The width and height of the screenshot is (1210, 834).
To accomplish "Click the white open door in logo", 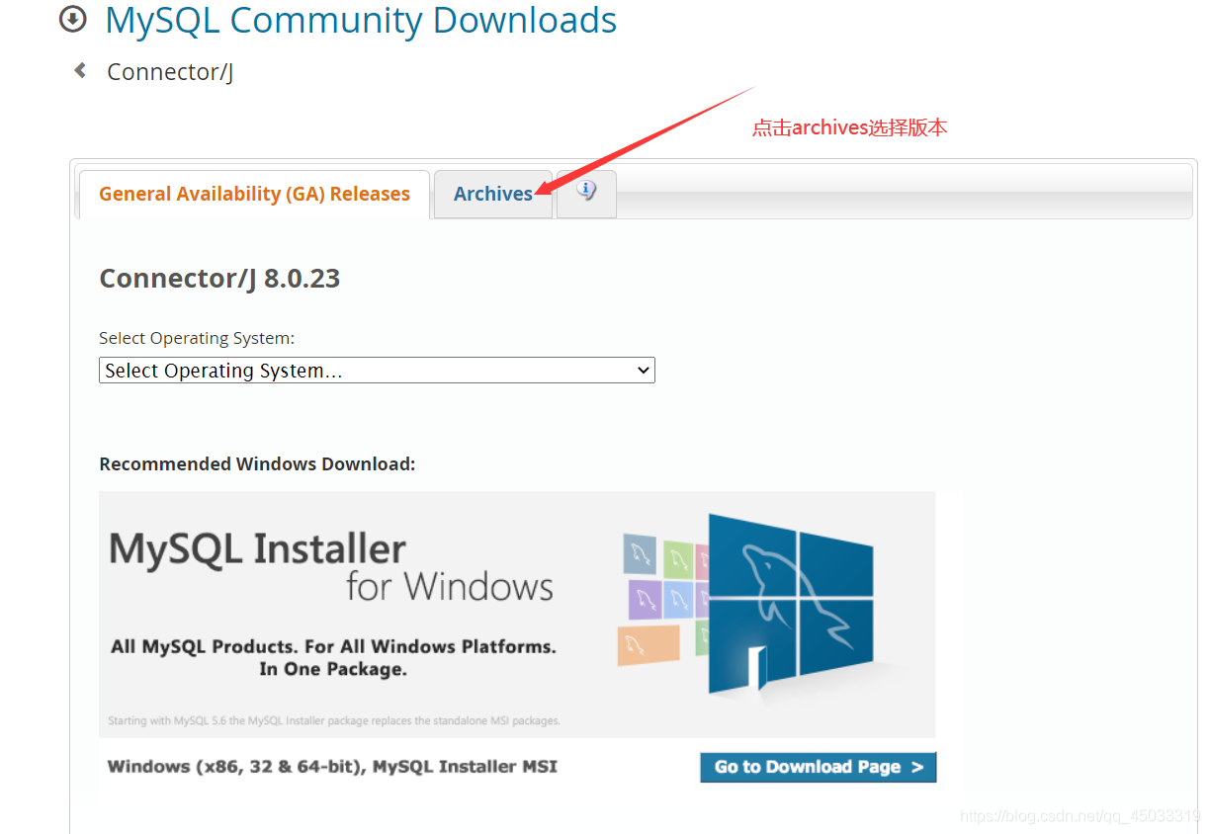I will click(x=756, y=669).
